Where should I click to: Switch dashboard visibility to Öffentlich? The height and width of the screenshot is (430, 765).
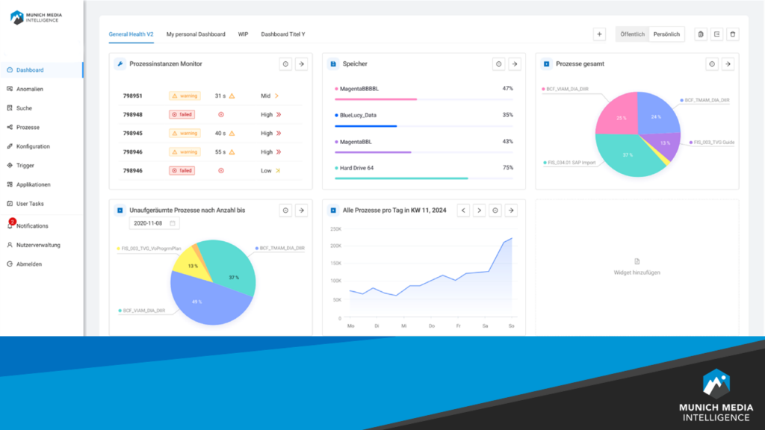point(631,34)
